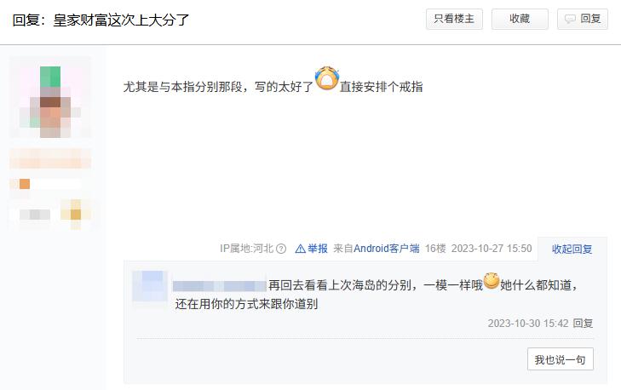
Task: Click the speech bubble icon in 回复 button
Action: tap(570, 19)
